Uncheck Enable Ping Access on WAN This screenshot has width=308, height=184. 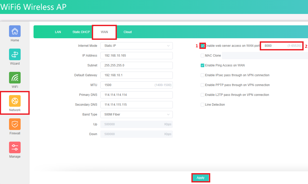pos(202,65)
